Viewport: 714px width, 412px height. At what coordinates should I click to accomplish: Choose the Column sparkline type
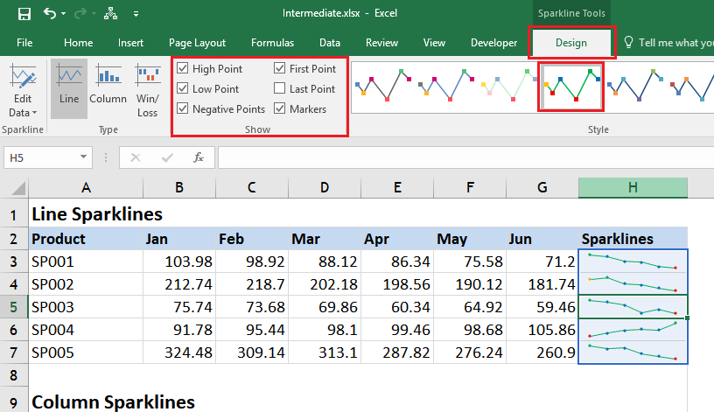(108, 88)
